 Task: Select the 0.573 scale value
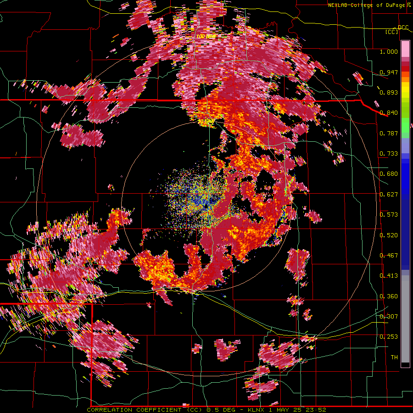(389, 215)
